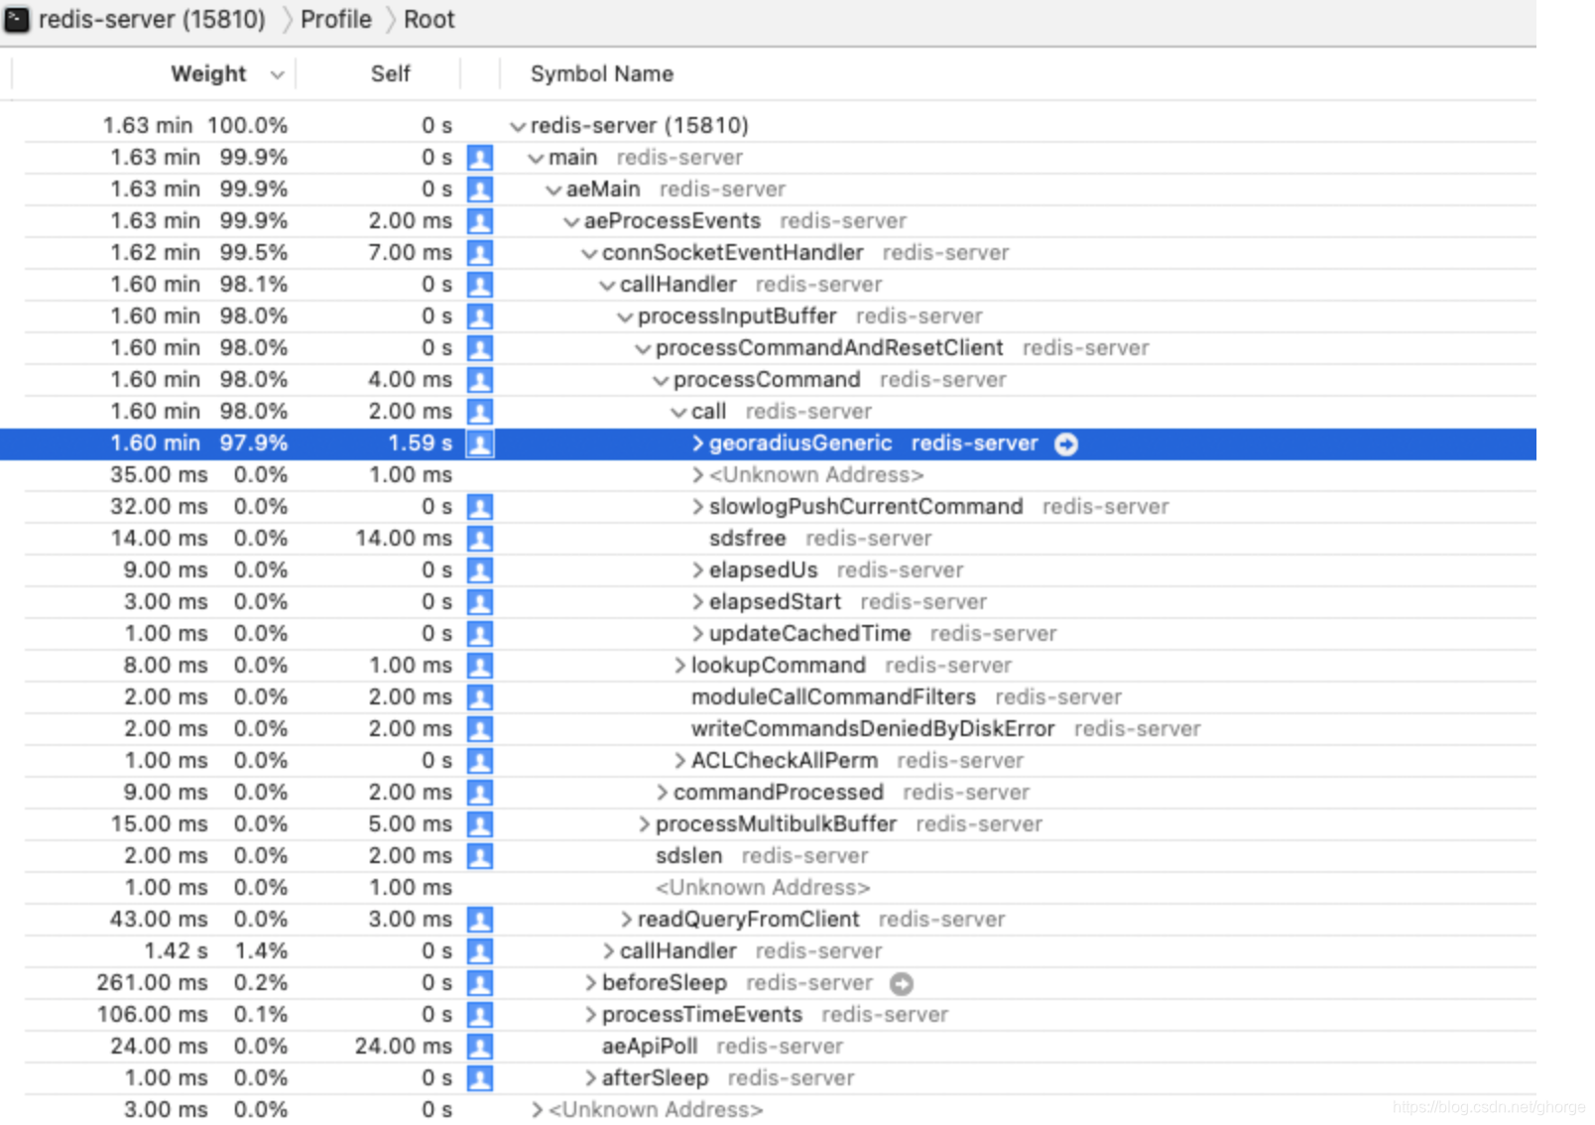Viewport: 1595px width, 1125px height.
Task: Click the redis-server terminal icon in breadcrumb
Action: click(x=17, y=20)
